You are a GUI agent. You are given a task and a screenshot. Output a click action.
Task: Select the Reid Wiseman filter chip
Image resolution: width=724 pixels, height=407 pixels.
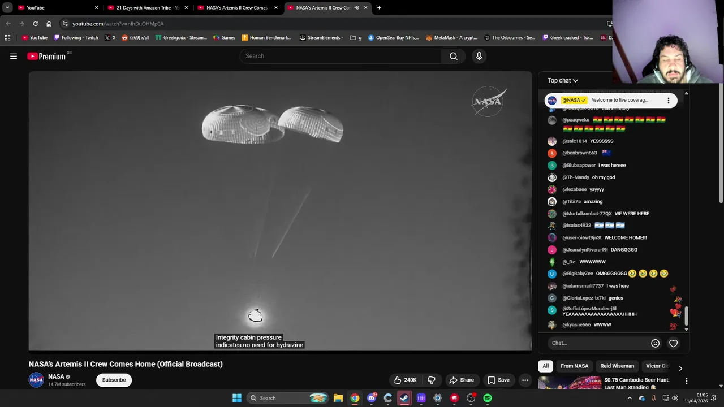tap(617, 366)
